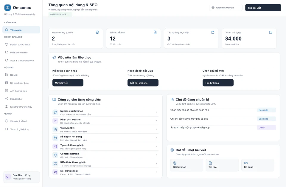Open topic So sánh máy một group và hai group
This screenshot has height=187, width=286.
click(x=190, y=127)
